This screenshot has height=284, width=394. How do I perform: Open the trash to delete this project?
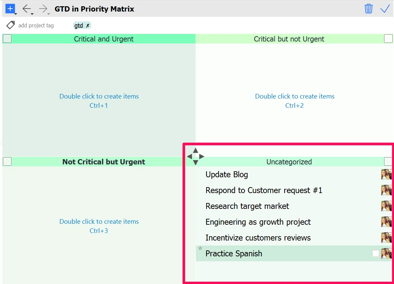369,9
